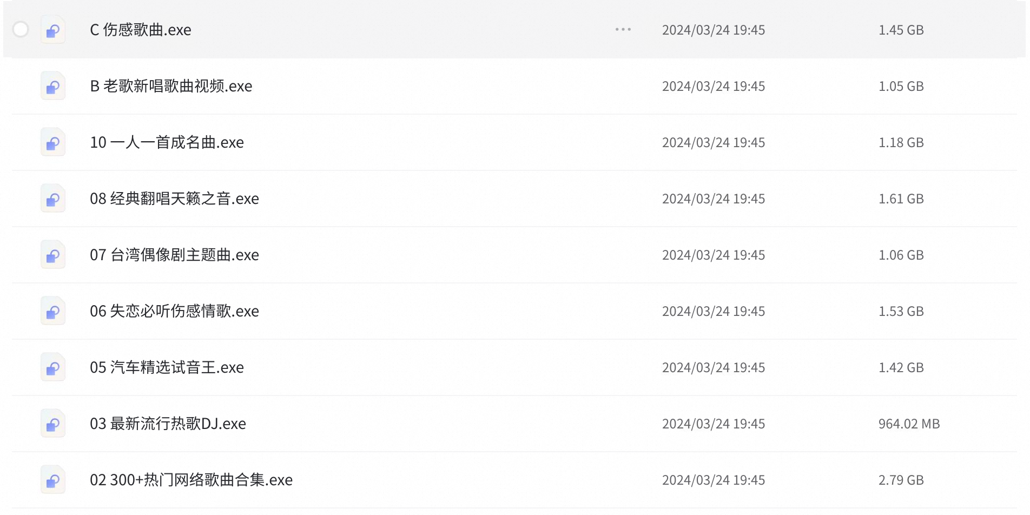Click file icon of 05 汽车精选试音王.exe
Viewport: 1030px width, 515px height.
pyautogui.click(x=53, y=367)
